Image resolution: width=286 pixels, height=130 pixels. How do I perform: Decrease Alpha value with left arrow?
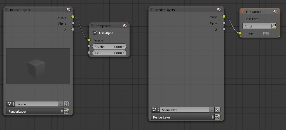click(95, 47)
